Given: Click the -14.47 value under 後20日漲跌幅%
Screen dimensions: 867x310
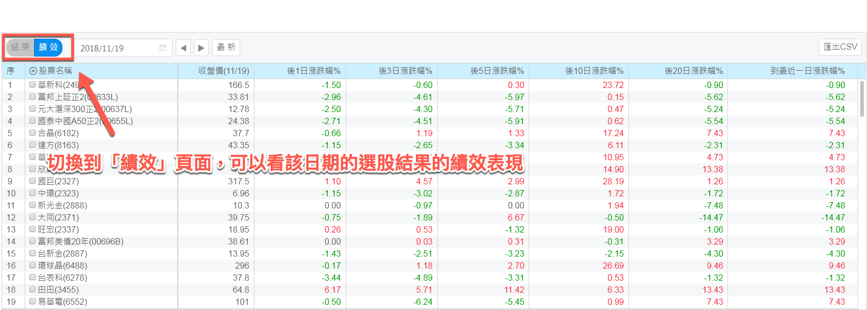Looking at the screenshot, I should click(x=711, y=217).
